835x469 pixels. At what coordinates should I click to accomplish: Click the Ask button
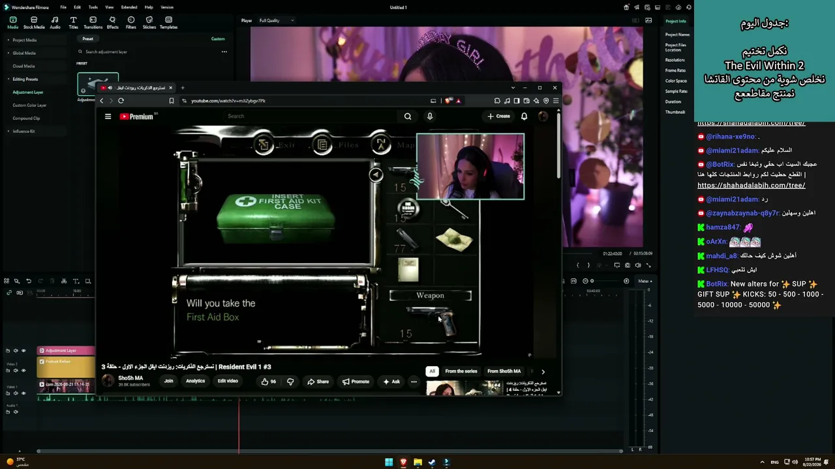pos(391,381)
